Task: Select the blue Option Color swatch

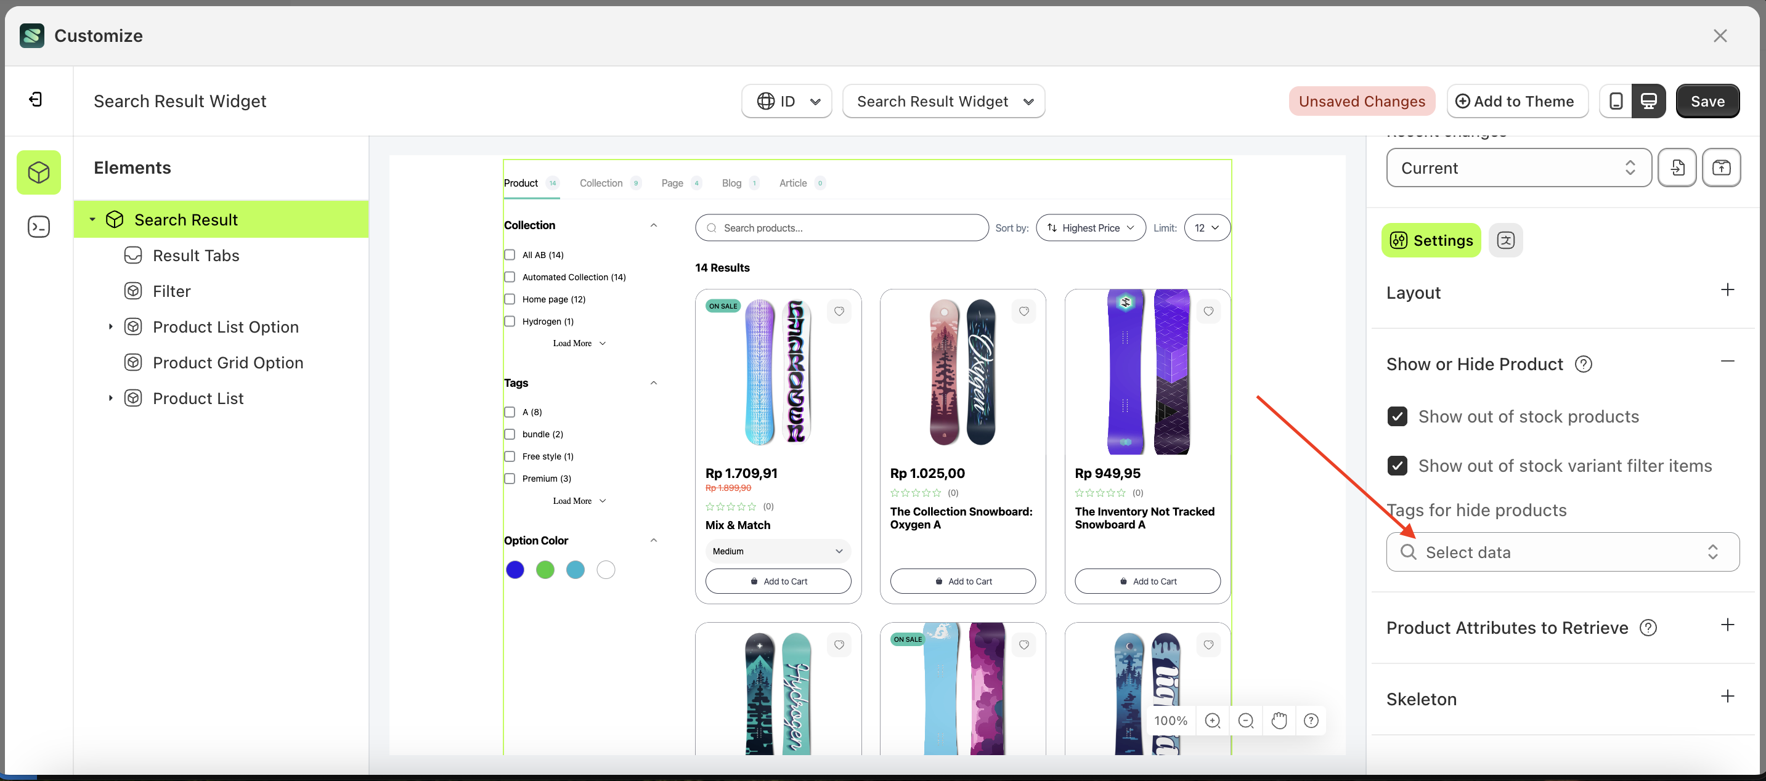Action: pyautogui.click(x=515, y=569)
